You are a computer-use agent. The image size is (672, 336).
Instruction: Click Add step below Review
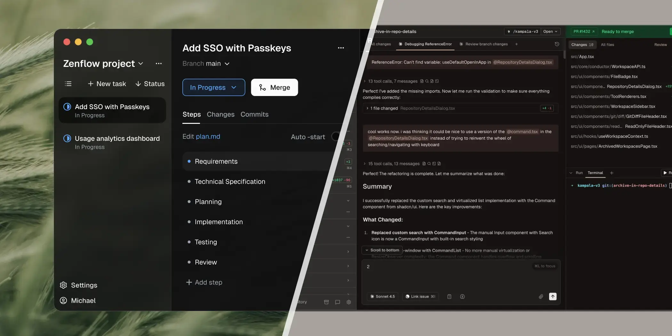204,282
